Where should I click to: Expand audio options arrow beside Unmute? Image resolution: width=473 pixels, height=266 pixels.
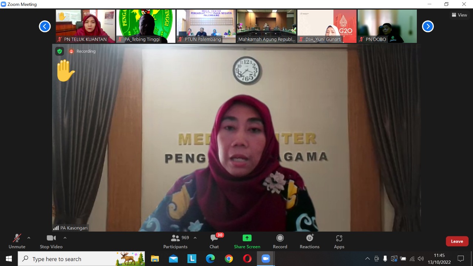point(29,238)
